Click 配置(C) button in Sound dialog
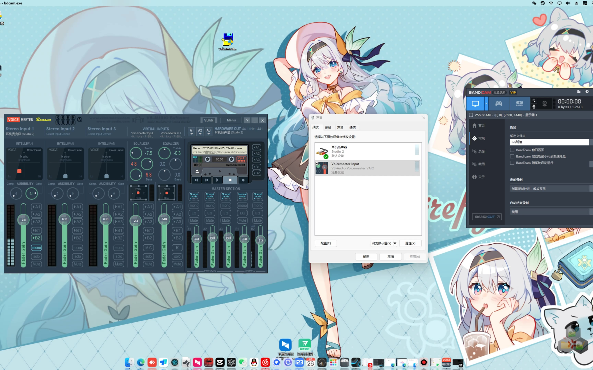 click(325, 243)
